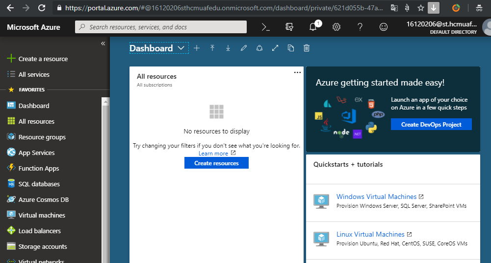
Task: Bookmark page with star icon
Action: tap(420, 8)
